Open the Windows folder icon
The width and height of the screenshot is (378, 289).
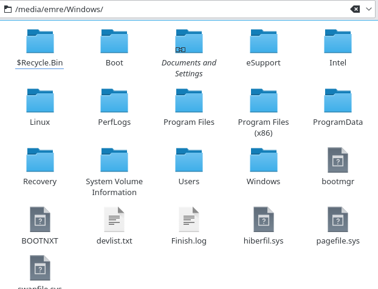[x=264, y=160]
